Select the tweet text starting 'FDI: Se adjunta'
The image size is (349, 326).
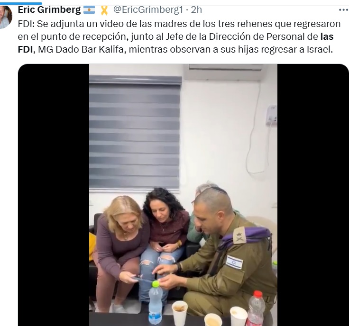click(179, 36)
